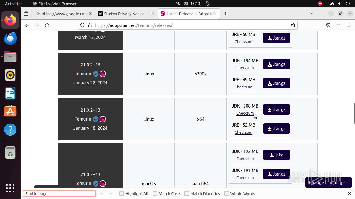Open power system menu icon
Viewport: 355px width, 199px height.
pos(348,4)
